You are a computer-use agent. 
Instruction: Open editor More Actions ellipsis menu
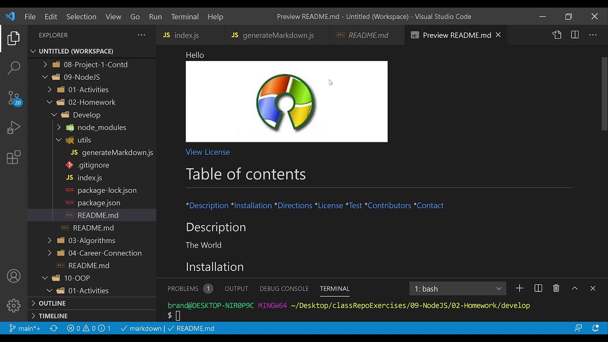point(593,35)
